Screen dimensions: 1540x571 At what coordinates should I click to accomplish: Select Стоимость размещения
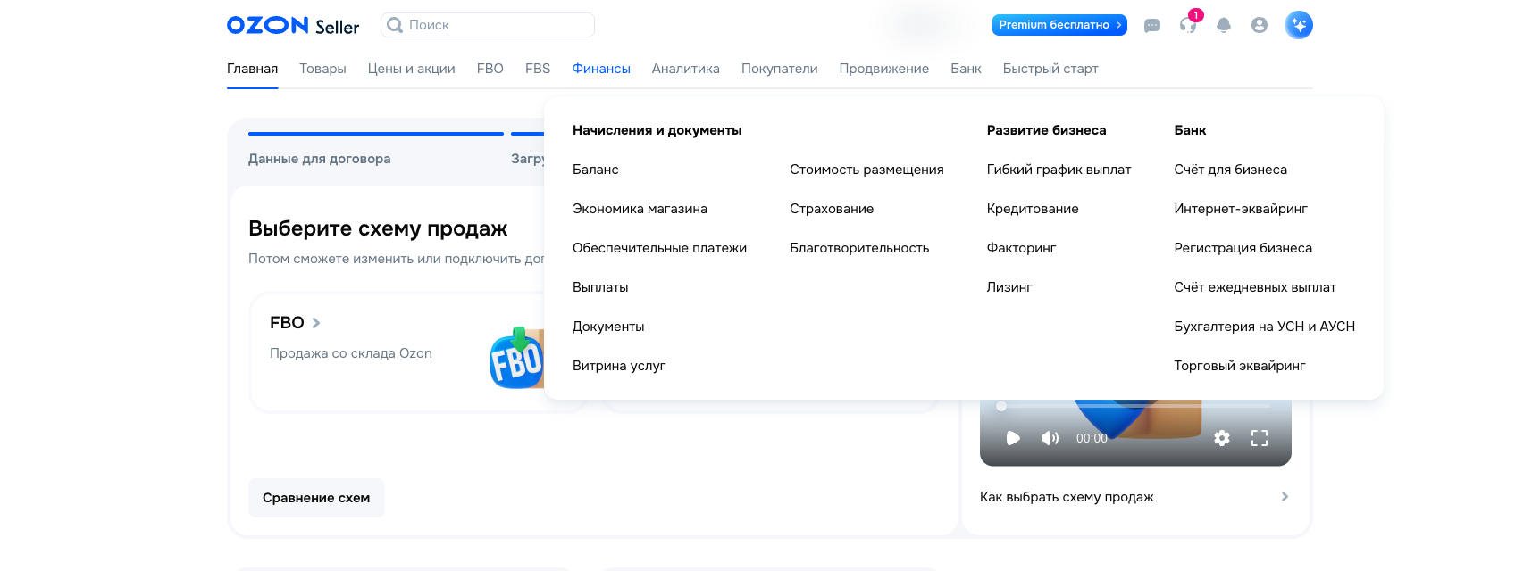pyautogui.click(x=866, y=170)
